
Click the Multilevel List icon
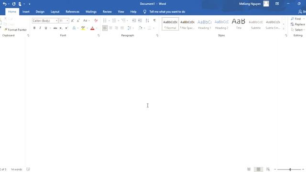click(x=123, y=21)
